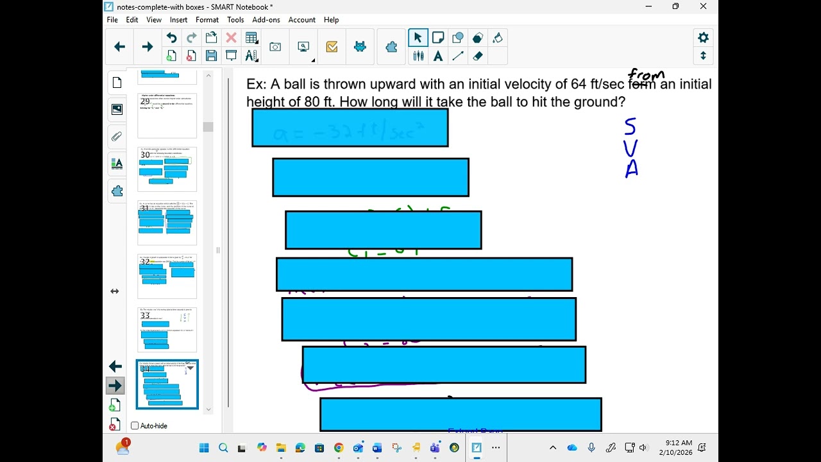Select the regular polygons tool
Viewport: 821px width, 462px height.
click(478, 38)
